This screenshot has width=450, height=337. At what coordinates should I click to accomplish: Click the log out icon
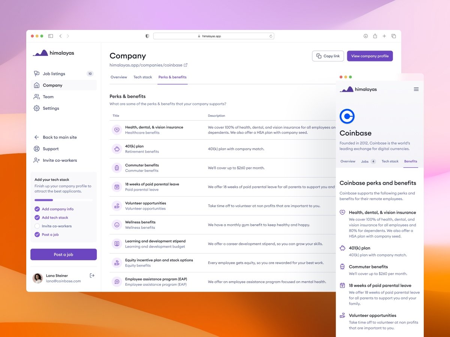(92, 276)
